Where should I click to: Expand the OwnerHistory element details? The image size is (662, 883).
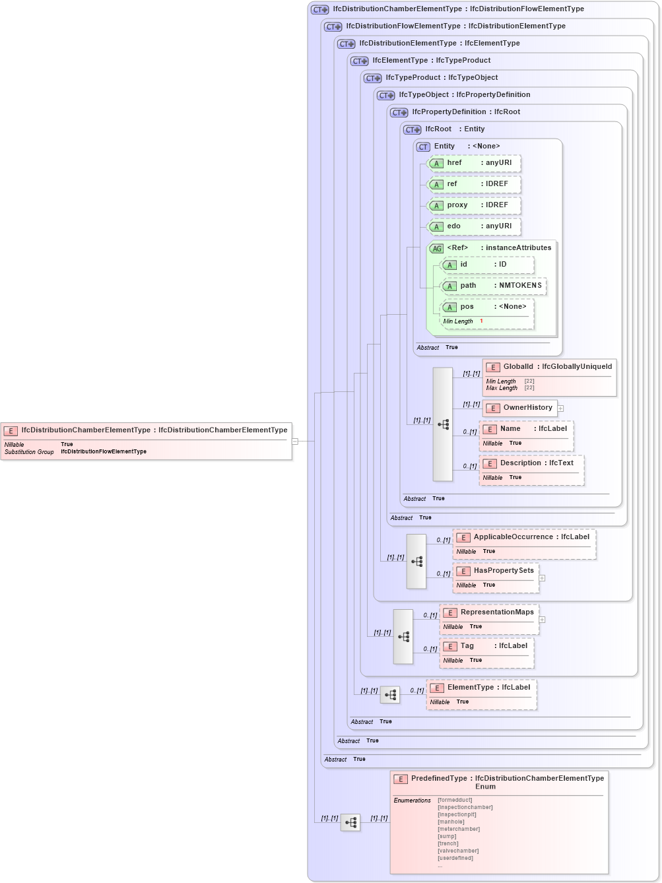tap(560, 409)
